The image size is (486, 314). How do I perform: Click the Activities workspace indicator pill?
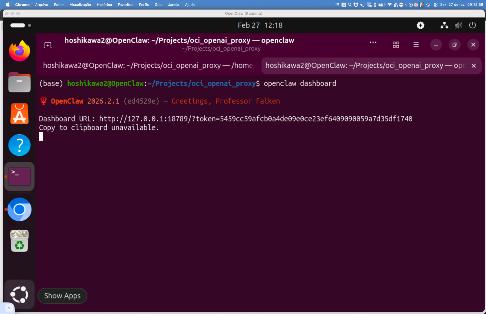coord(18,25)
